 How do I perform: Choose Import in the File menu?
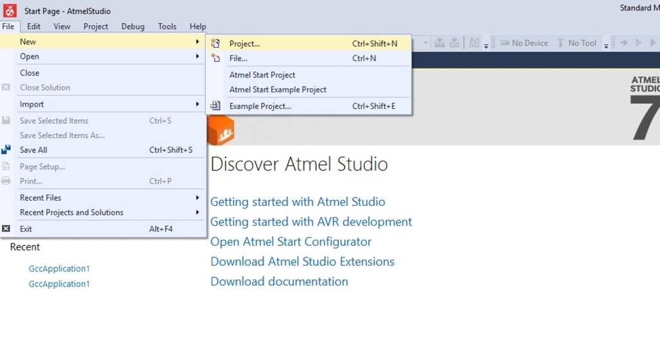click(103, 104)
